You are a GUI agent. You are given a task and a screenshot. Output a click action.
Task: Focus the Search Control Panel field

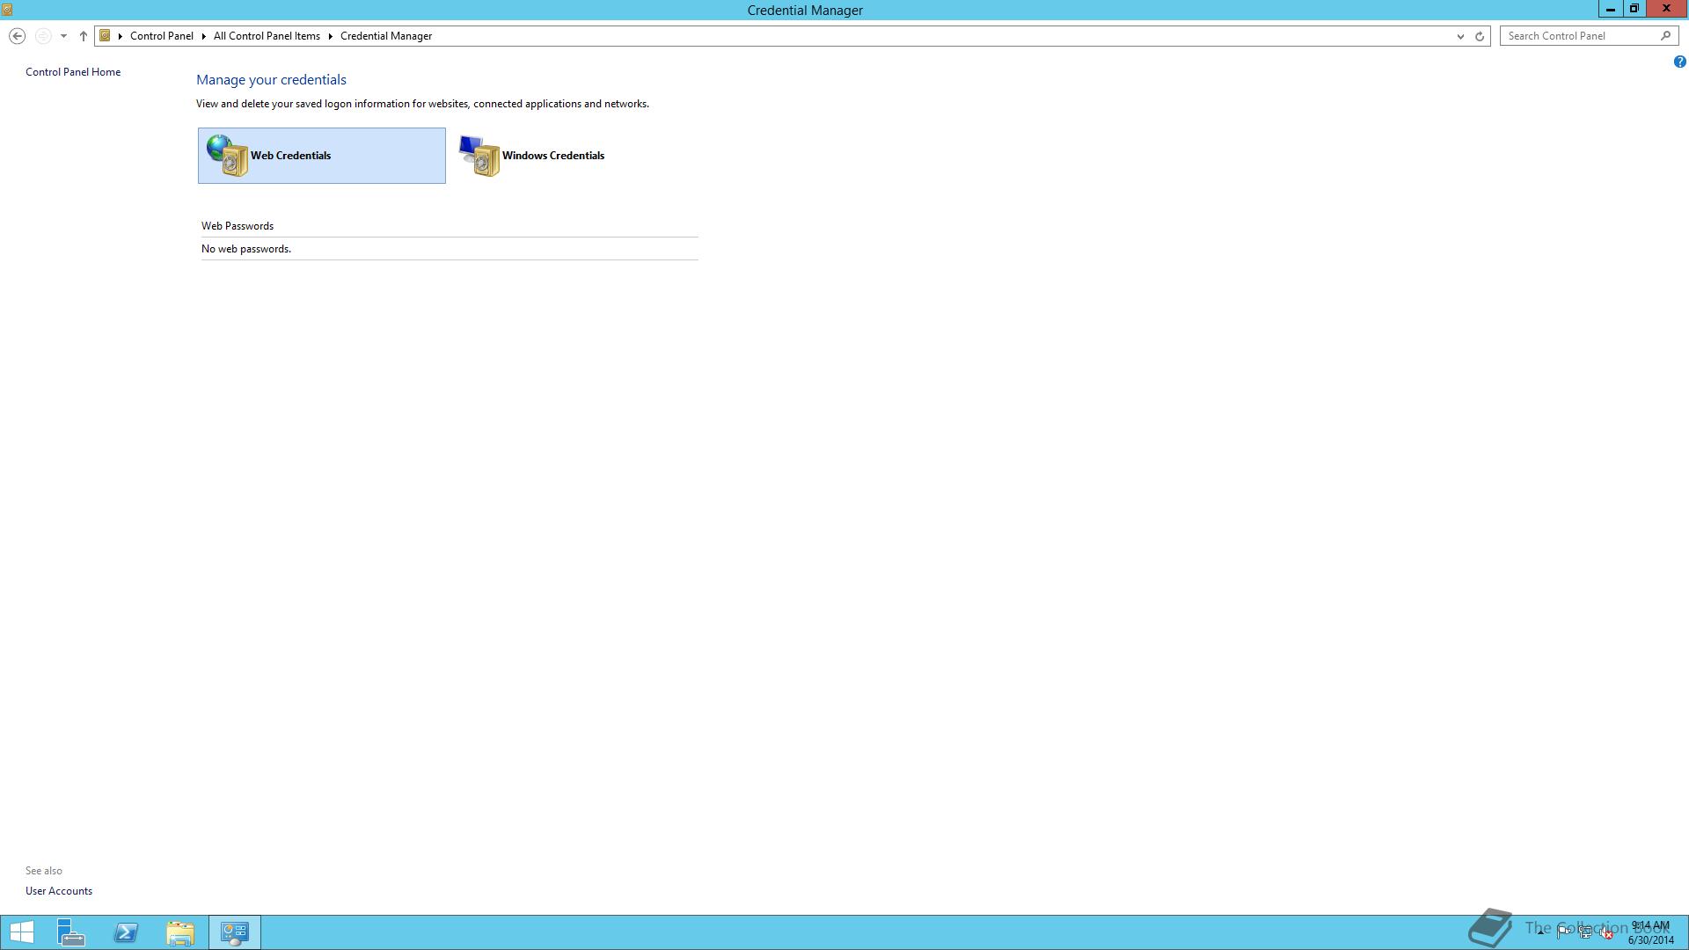click(x=1579, y=36)
